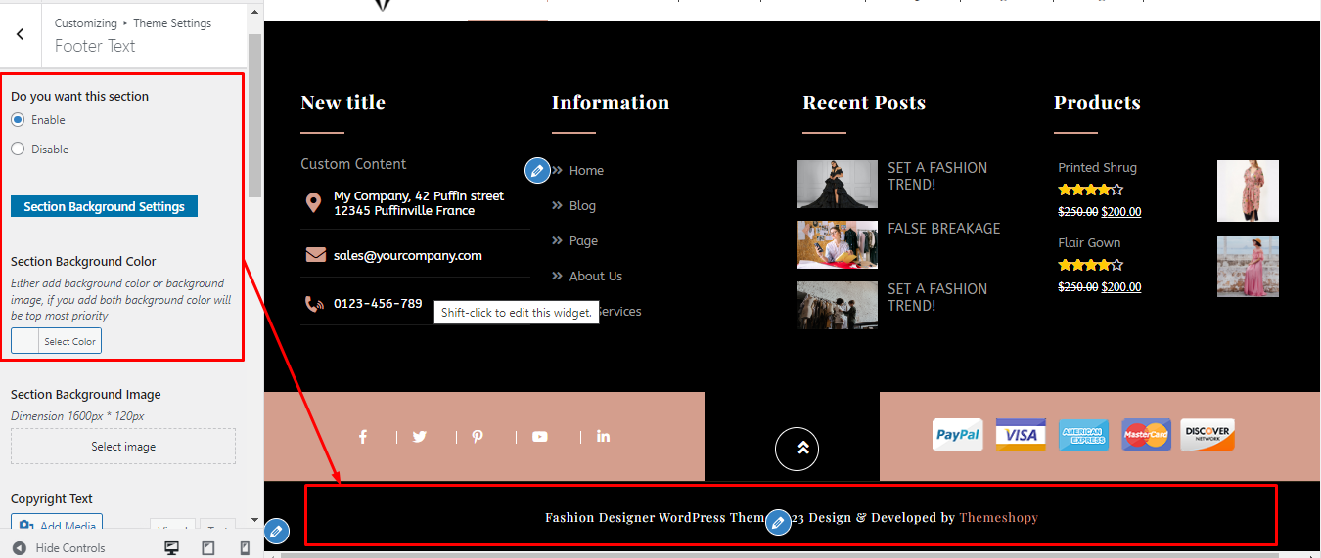
Task: Select the Enable radio button
Action: (18, 120)
